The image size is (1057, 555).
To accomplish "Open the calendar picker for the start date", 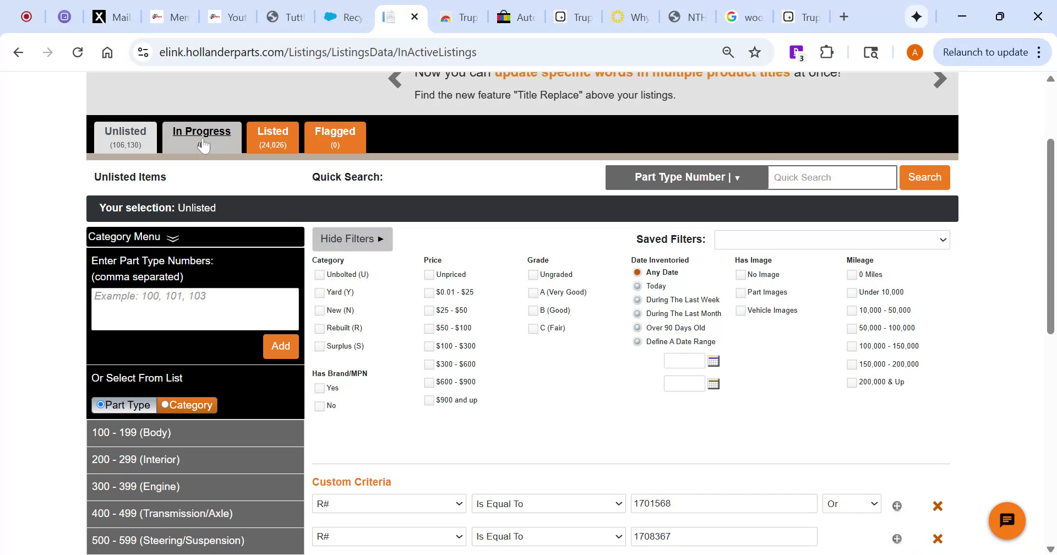I will tap(713, 361).
